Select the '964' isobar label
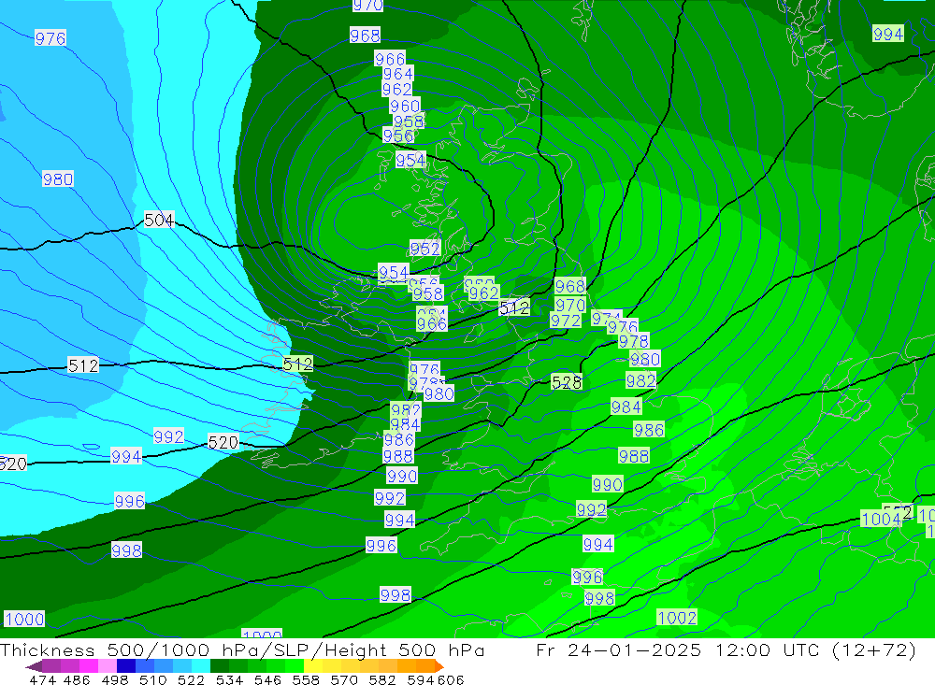Image resolution: width=935 pixels, height=685 pixels. pyautogui.click(x=397, y=74)
